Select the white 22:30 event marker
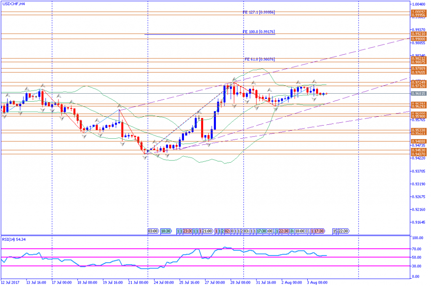Viewport: 431px width, 287px height. click(x=343, y=231)
